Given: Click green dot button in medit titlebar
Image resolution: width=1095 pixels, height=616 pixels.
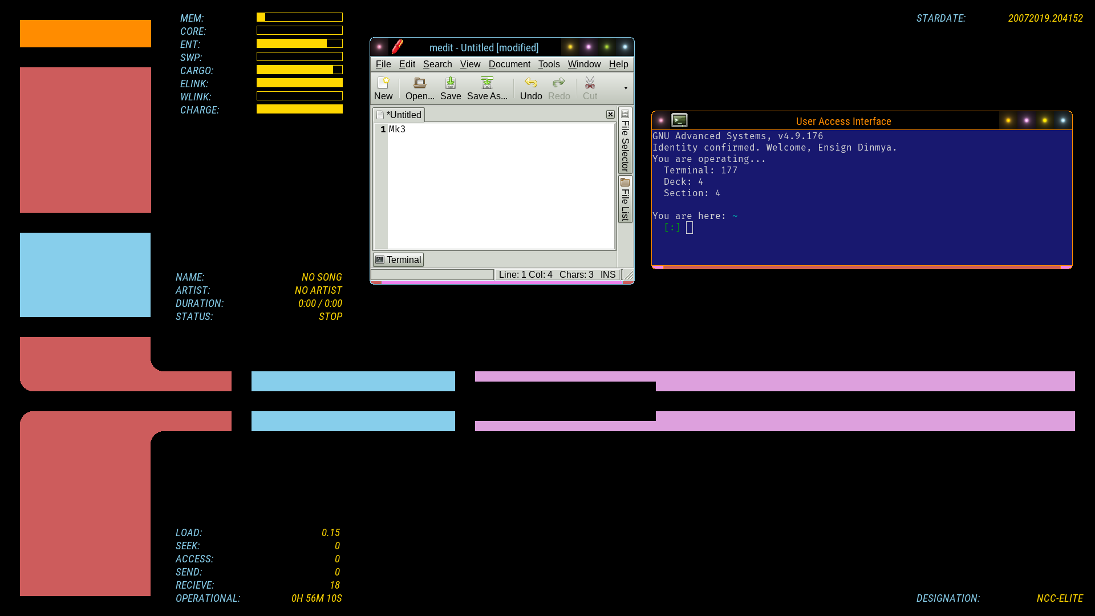Looking at the screenshot, I should 607,47.
